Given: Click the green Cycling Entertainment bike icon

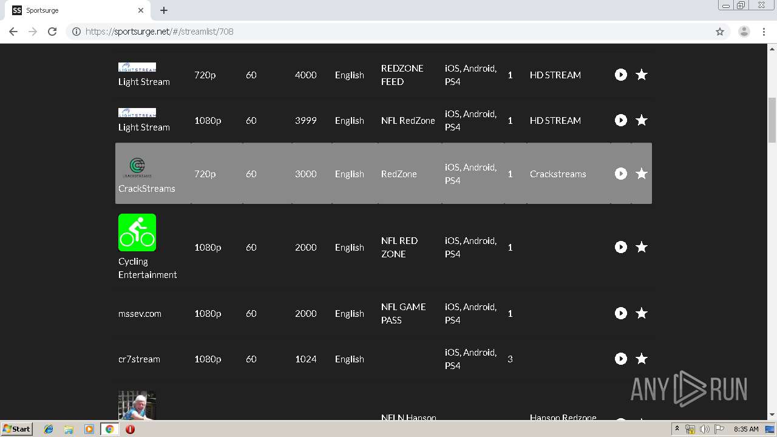Looking at the screenshot, I should coord(137,232).
